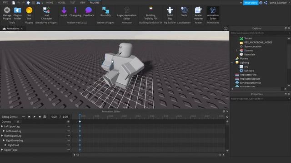
Task: Switch to the TEST ribbon tab
Action: pos(73,3)
